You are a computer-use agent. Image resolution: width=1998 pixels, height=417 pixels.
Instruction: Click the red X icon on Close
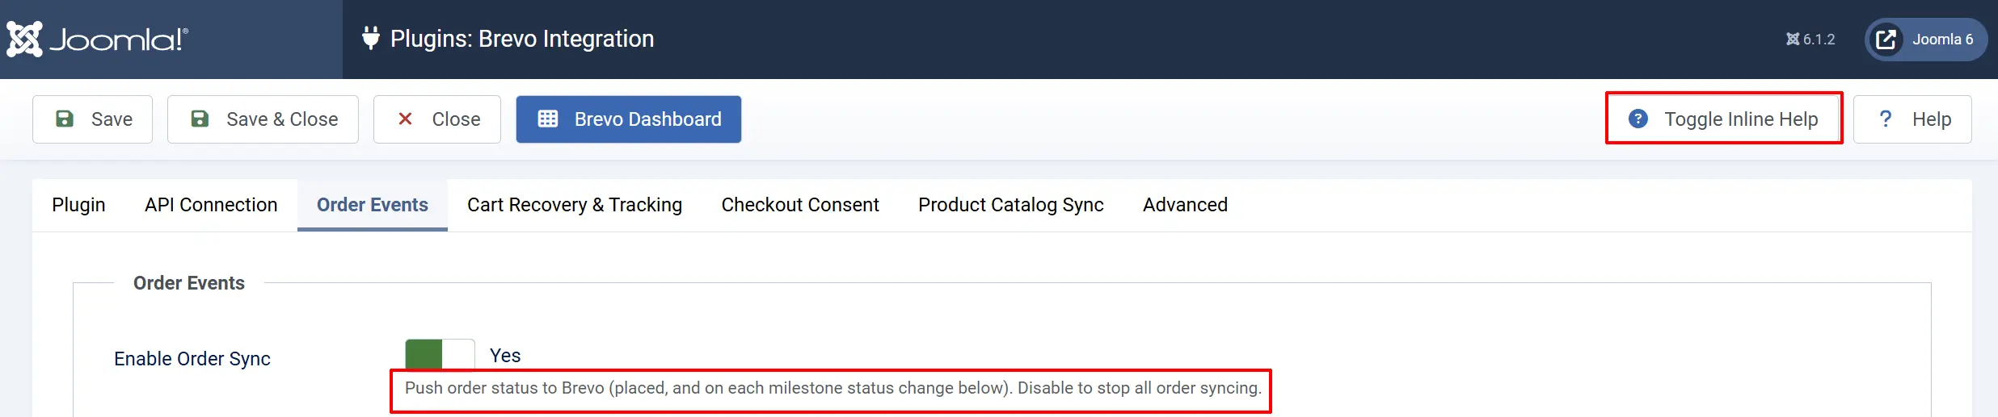click(405, 119)
